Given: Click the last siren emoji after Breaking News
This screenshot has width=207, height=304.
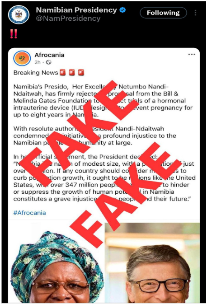Looking at the screenshot, I should point(81,73).
